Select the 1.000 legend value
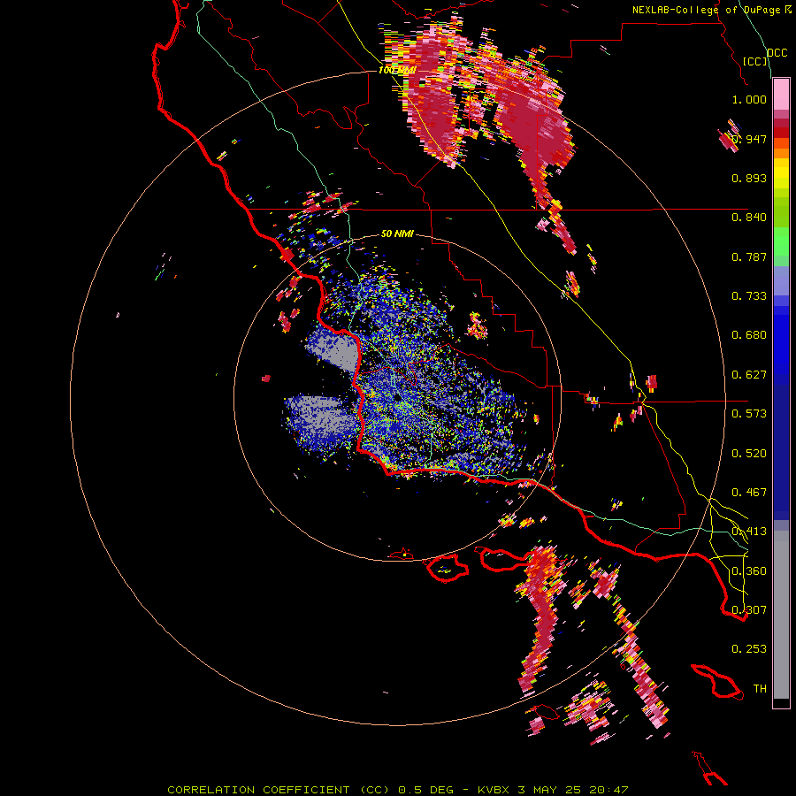Image resolution: width=796 pixels, height=796 pixels. tap(749, 99)
